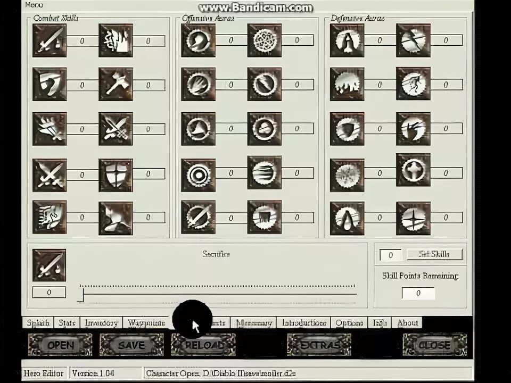Open the Inventory tab
The width and height of the screenshot is (511, 383).
[x=101, y=323]
